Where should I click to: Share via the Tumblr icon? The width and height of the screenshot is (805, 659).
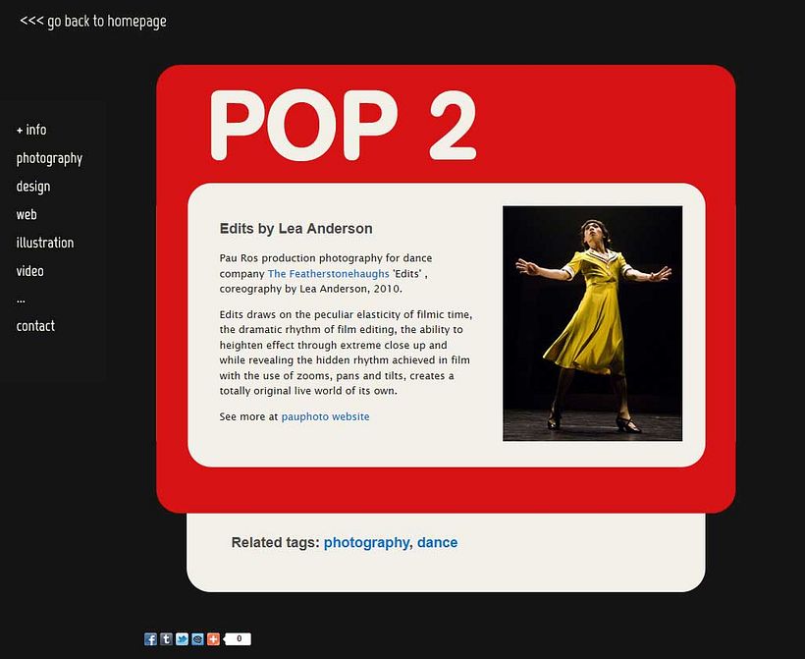tap(166, 639)
